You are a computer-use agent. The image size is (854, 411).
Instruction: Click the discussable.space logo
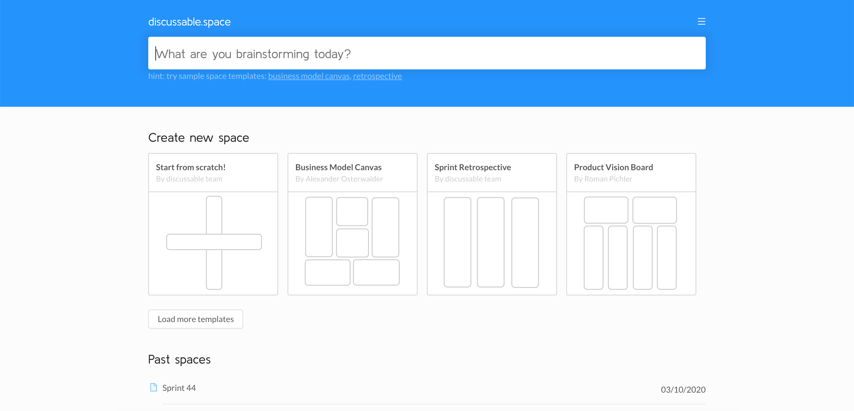click(189, 22)
